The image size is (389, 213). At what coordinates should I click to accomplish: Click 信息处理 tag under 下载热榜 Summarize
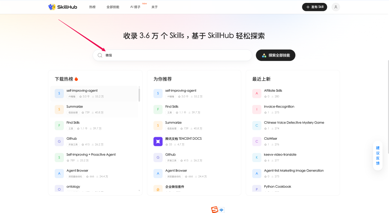tap(73, 113)
